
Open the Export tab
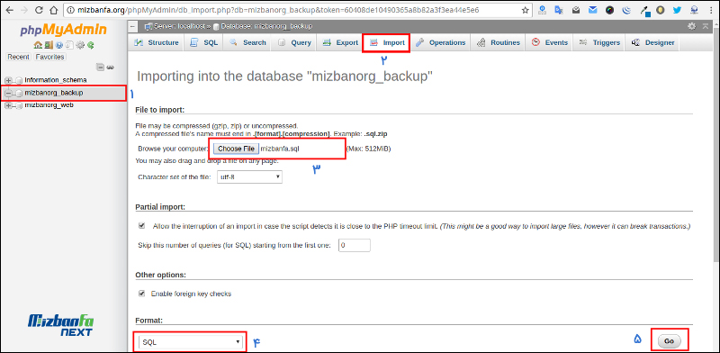coord(340,42)
